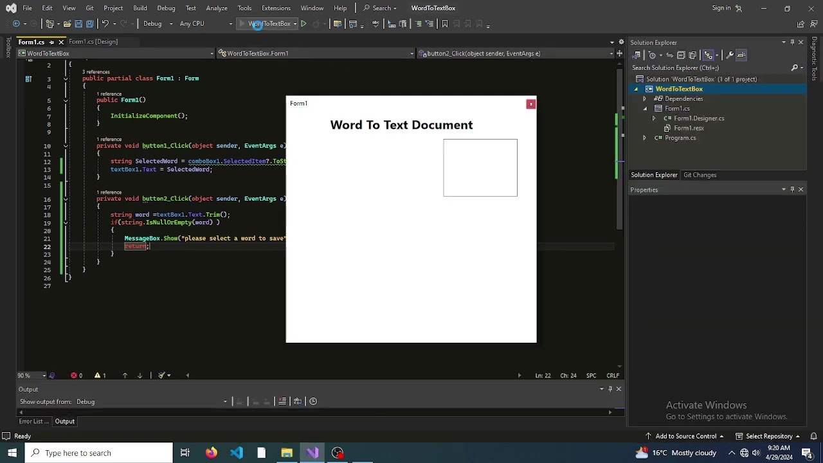
Task: Expand the Dependencies node in Solution Explorer
Action: coord(644,99)
